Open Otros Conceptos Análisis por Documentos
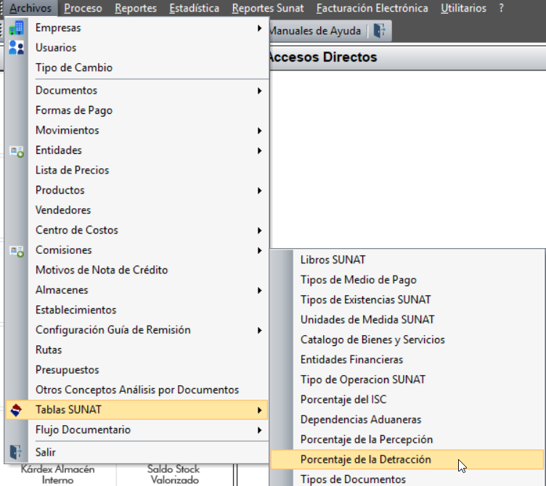 pyautogui.click(x=136, y=390)
